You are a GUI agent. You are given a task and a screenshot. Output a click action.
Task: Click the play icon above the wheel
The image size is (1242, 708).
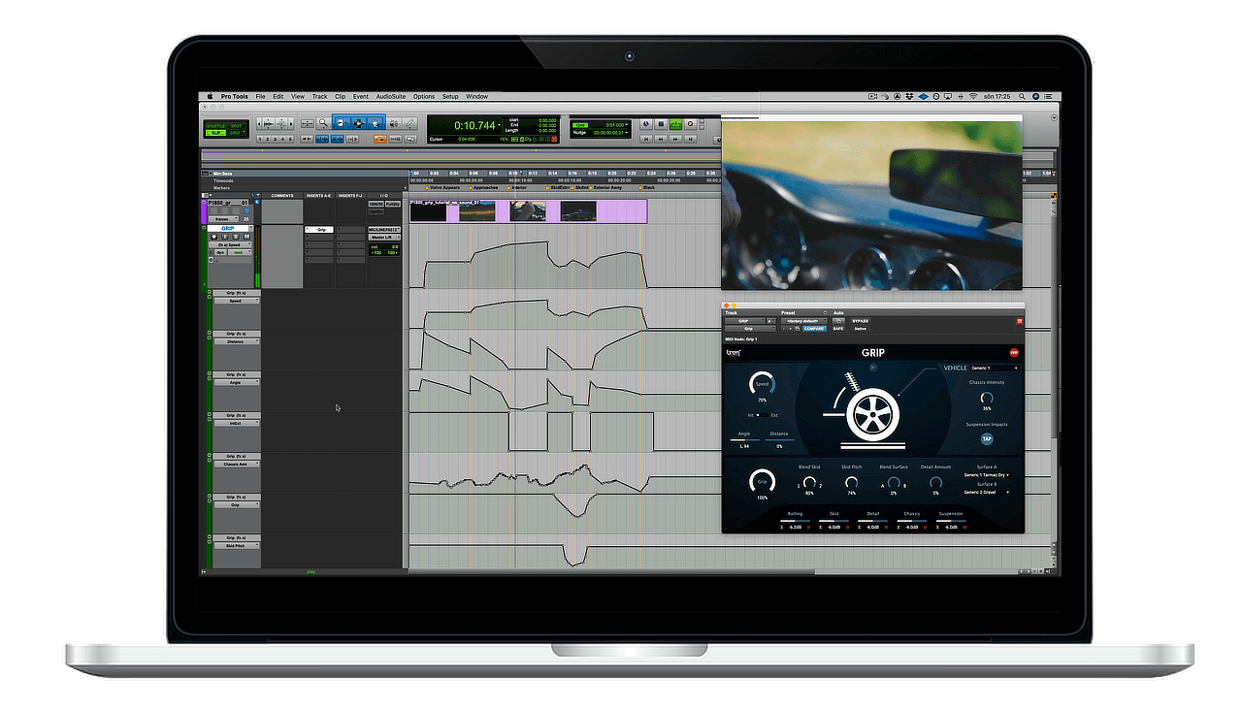[872, 368]
